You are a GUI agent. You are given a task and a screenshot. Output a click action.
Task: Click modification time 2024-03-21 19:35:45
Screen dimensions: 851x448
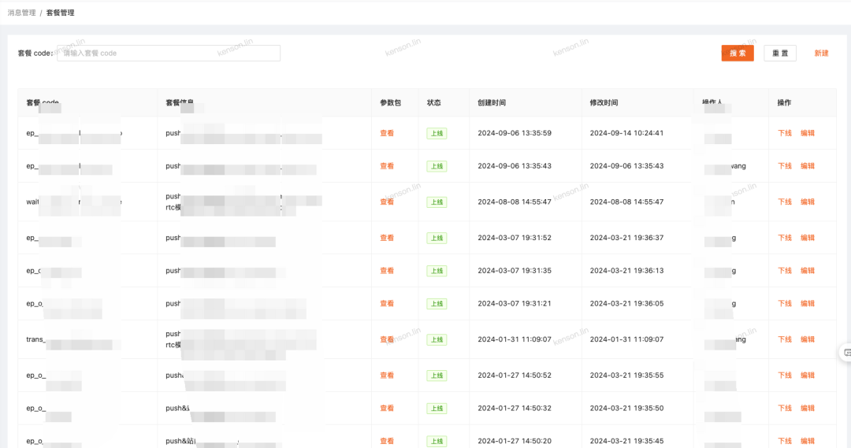[627, 441]
